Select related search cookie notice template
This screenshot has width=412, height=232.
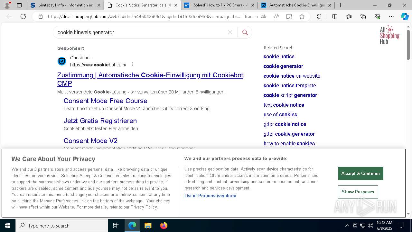[290, 85]
